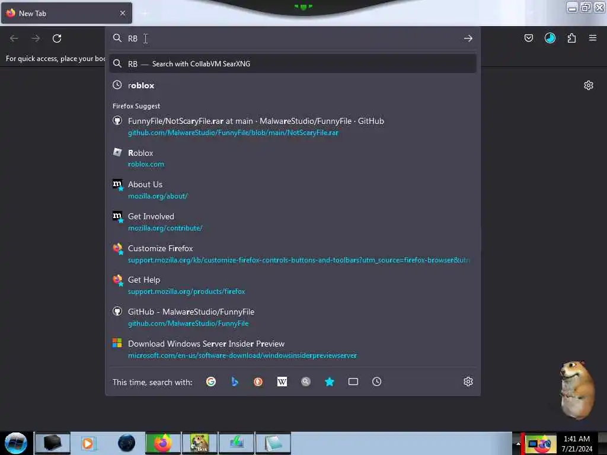Search this time with Google
The width and height of the screenshot is (607, 455).
coord(211,382)
